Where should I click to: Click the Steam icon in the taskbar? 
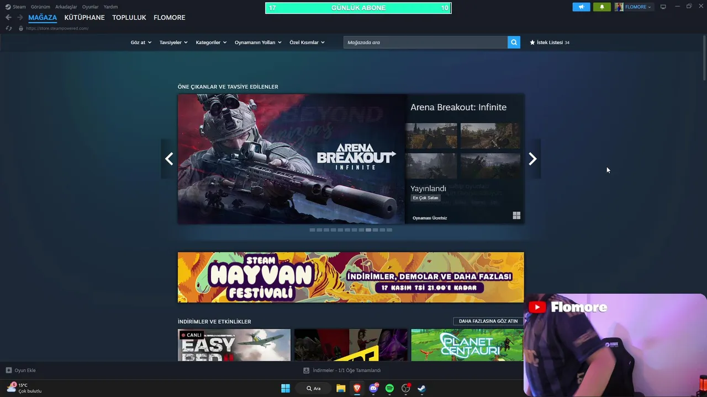(421, 388)
